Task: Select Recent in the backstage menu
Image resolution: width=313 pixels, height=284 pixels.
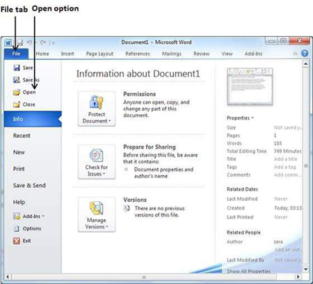Action: tap(22, 136)
